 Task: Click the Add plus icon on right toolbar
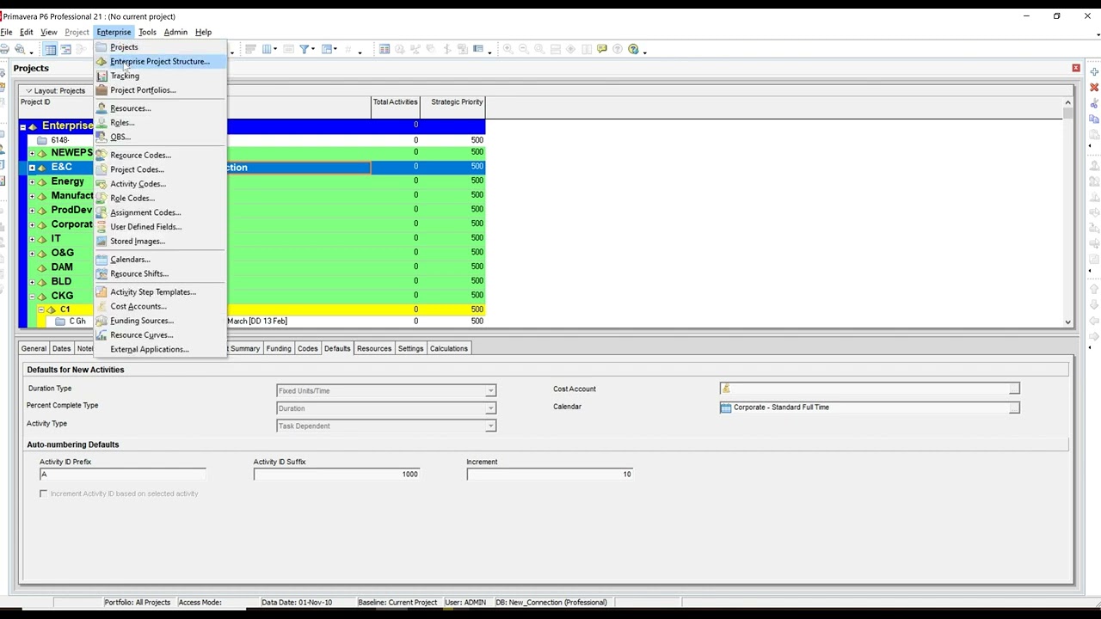pos(1094,71)
